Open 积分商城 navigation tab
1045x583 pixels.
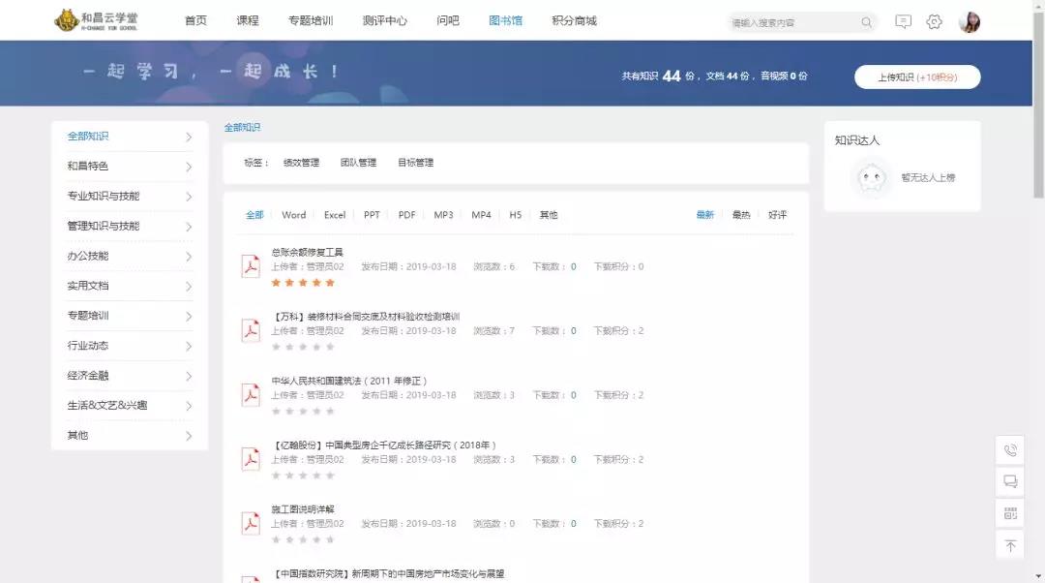(x=574, y=20)
